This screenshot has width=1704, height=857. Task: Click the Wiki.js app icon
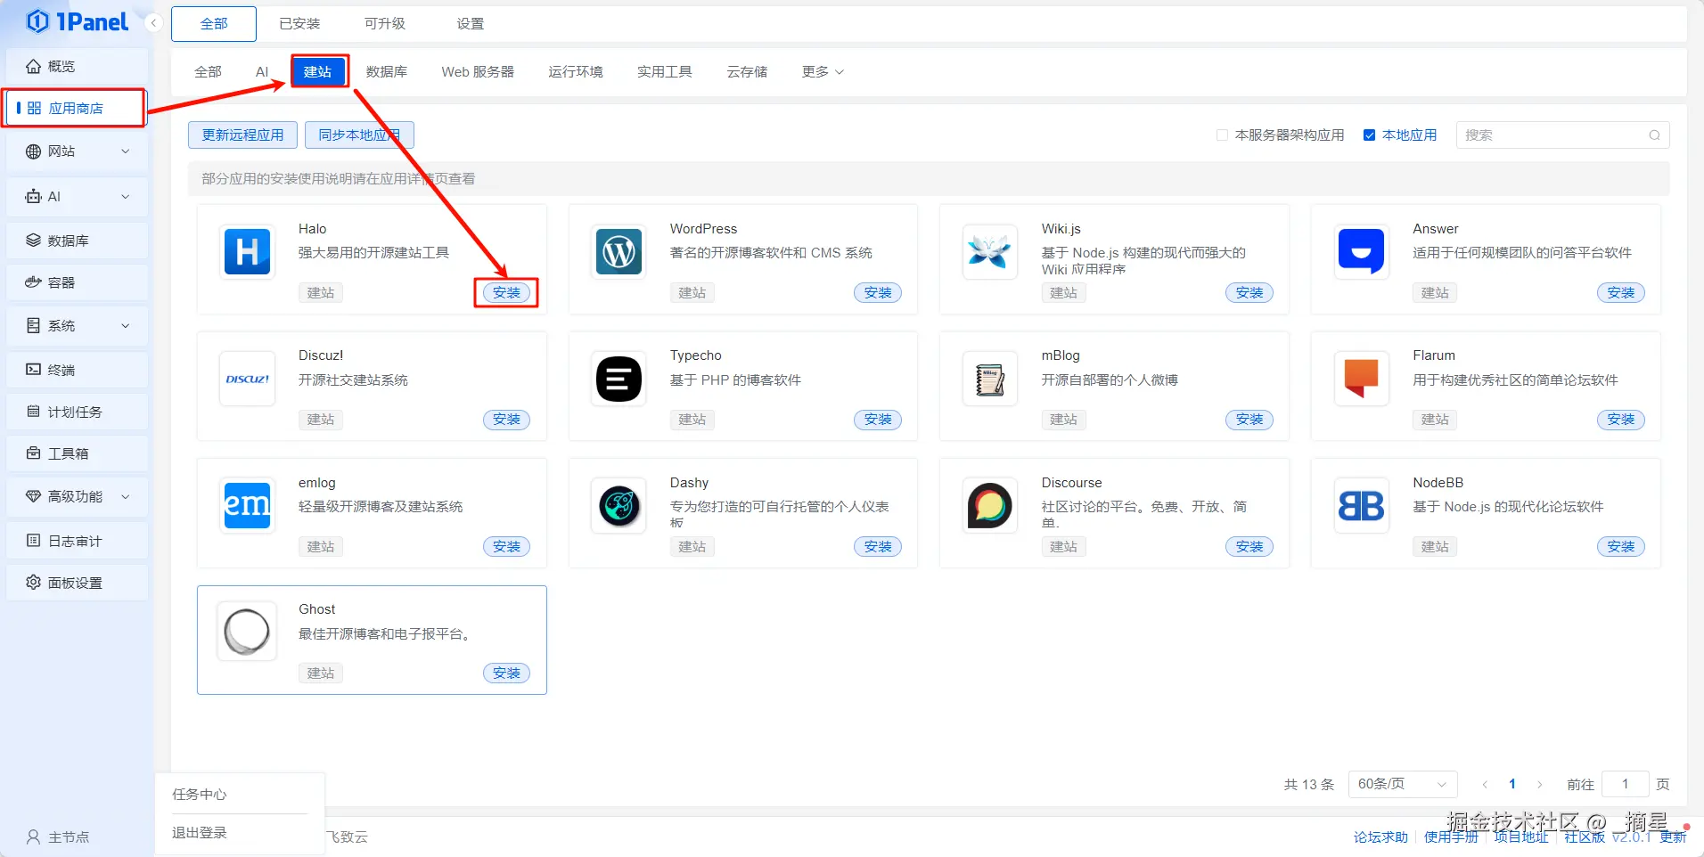tap(989, 252)
